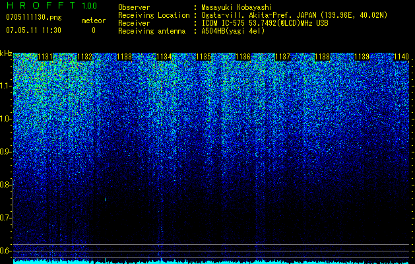Screen dimensions: 415x264
Task: Click the 1133 time marker label
Action: (x=125, y=57)
